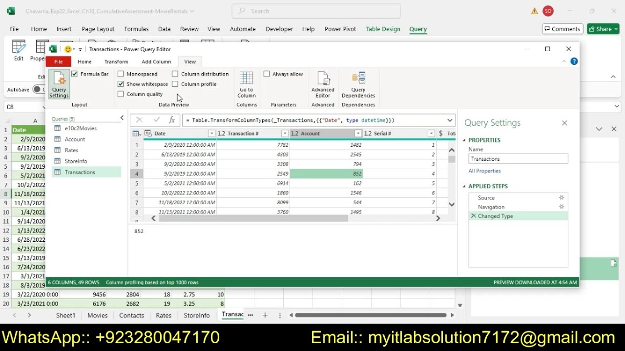
Task: Close the Query Settings pane
Action: pyautogui.click(x=564, y=123)
